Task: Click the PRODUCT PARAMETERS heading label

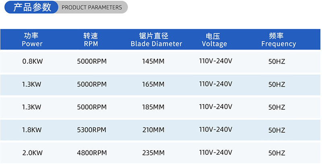Action: click(92, 7)
